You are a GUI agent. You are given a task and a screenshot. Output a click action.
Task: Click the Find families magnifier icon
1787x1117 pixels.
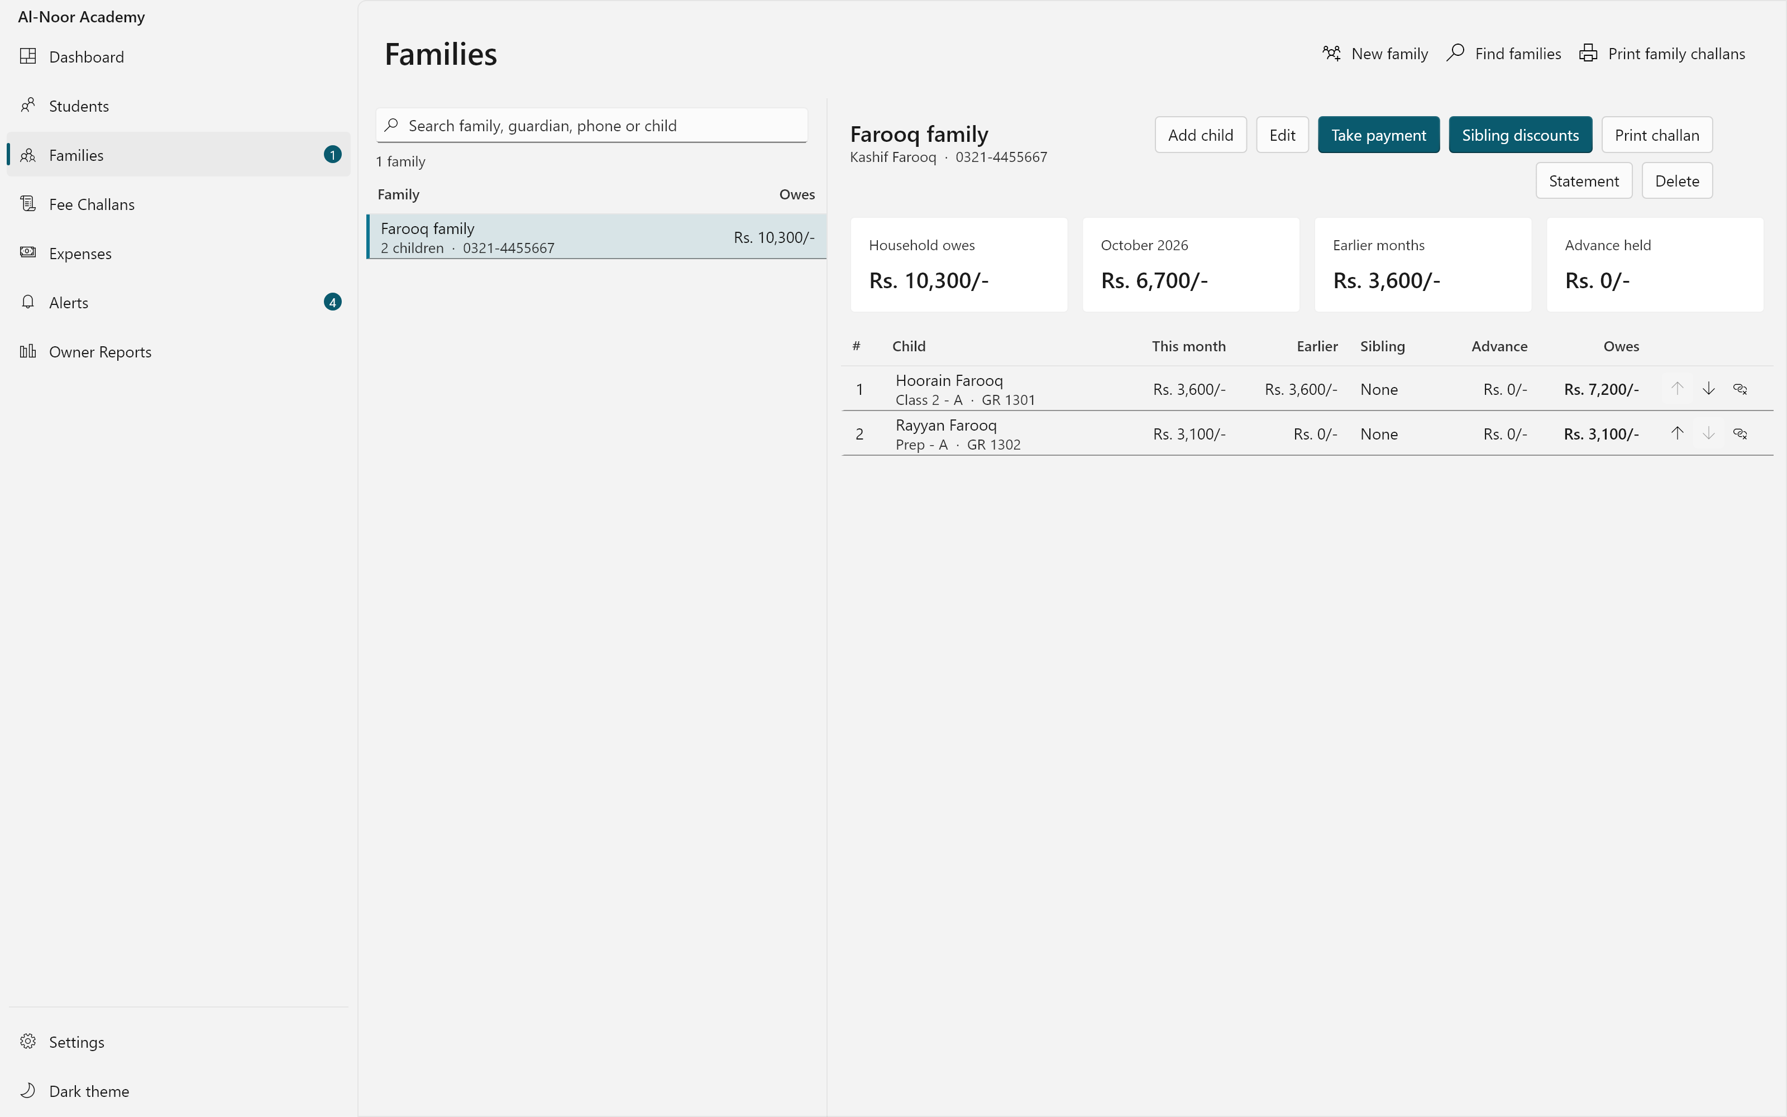pos(1455,53)
